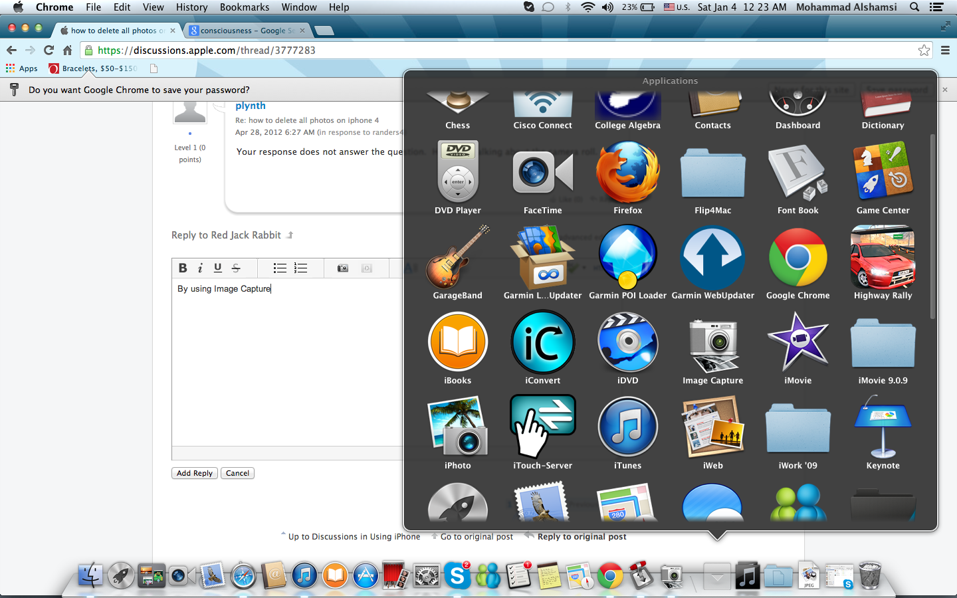Open the Bookmarks menu in the menu bar

(x=245, y=7)
